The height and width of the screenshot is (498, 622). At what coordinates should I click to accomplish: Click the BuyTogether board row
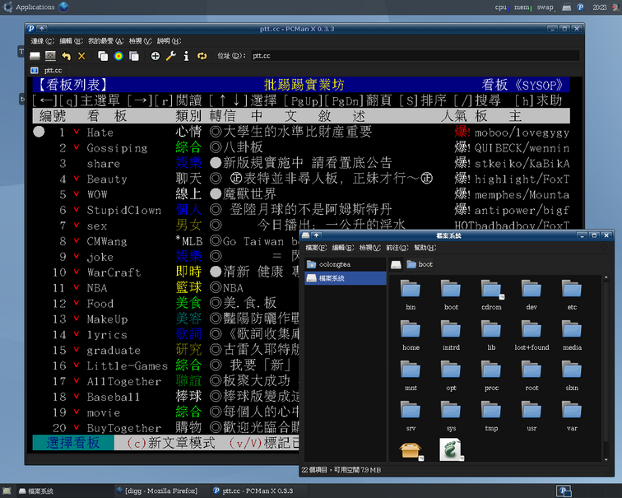pyautogui.click(x=166, y=428)
